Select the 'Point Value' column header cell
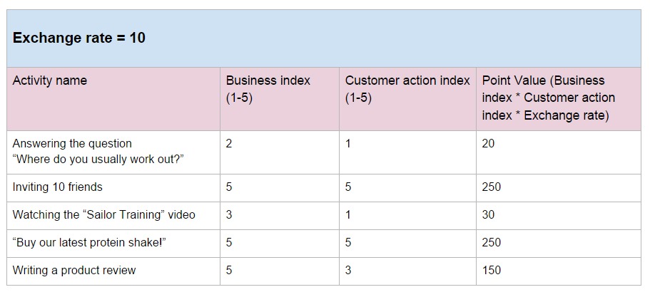The width and height of the screenshot is (650, 292). click(559, 99)
